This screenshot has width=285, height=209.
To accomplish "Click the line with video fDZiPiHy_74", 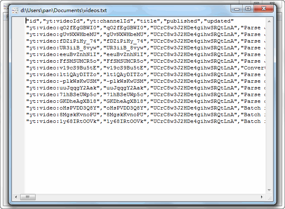I will [x=126, y=41].
